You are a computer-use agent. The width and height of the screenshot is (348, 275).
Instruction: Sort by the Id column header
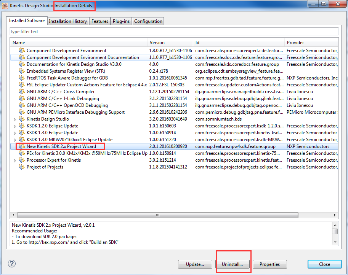239,43
